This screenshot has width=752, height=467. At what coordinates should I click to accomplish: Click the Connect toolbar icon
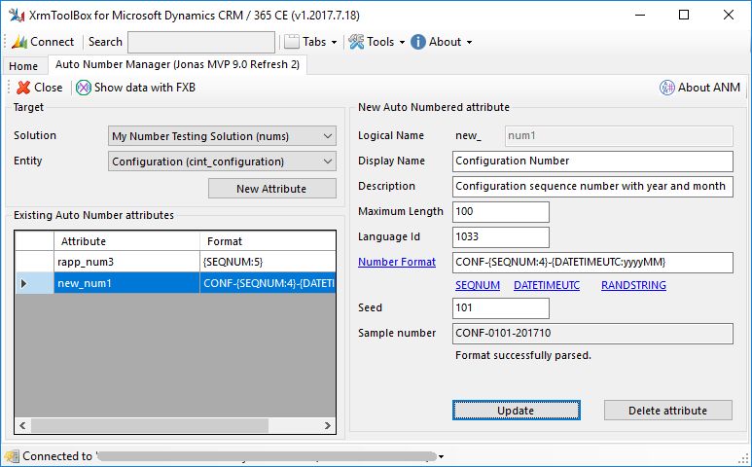19,42
